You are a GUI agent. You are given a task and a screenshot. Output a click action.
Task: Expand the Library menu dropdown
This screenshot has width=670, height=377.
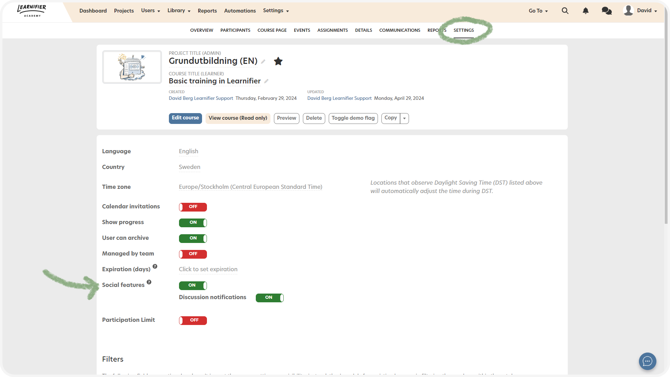click(x=179, y=11)
